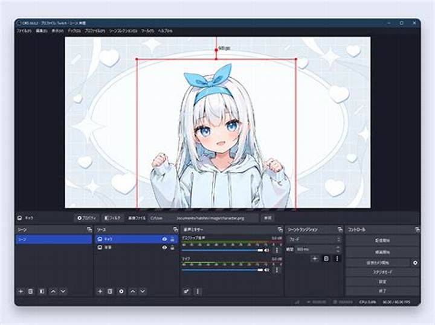Screen dimensions: 435x325
Task: Open the ドック (Docks) menu
Action: click(x=74, y=31)
